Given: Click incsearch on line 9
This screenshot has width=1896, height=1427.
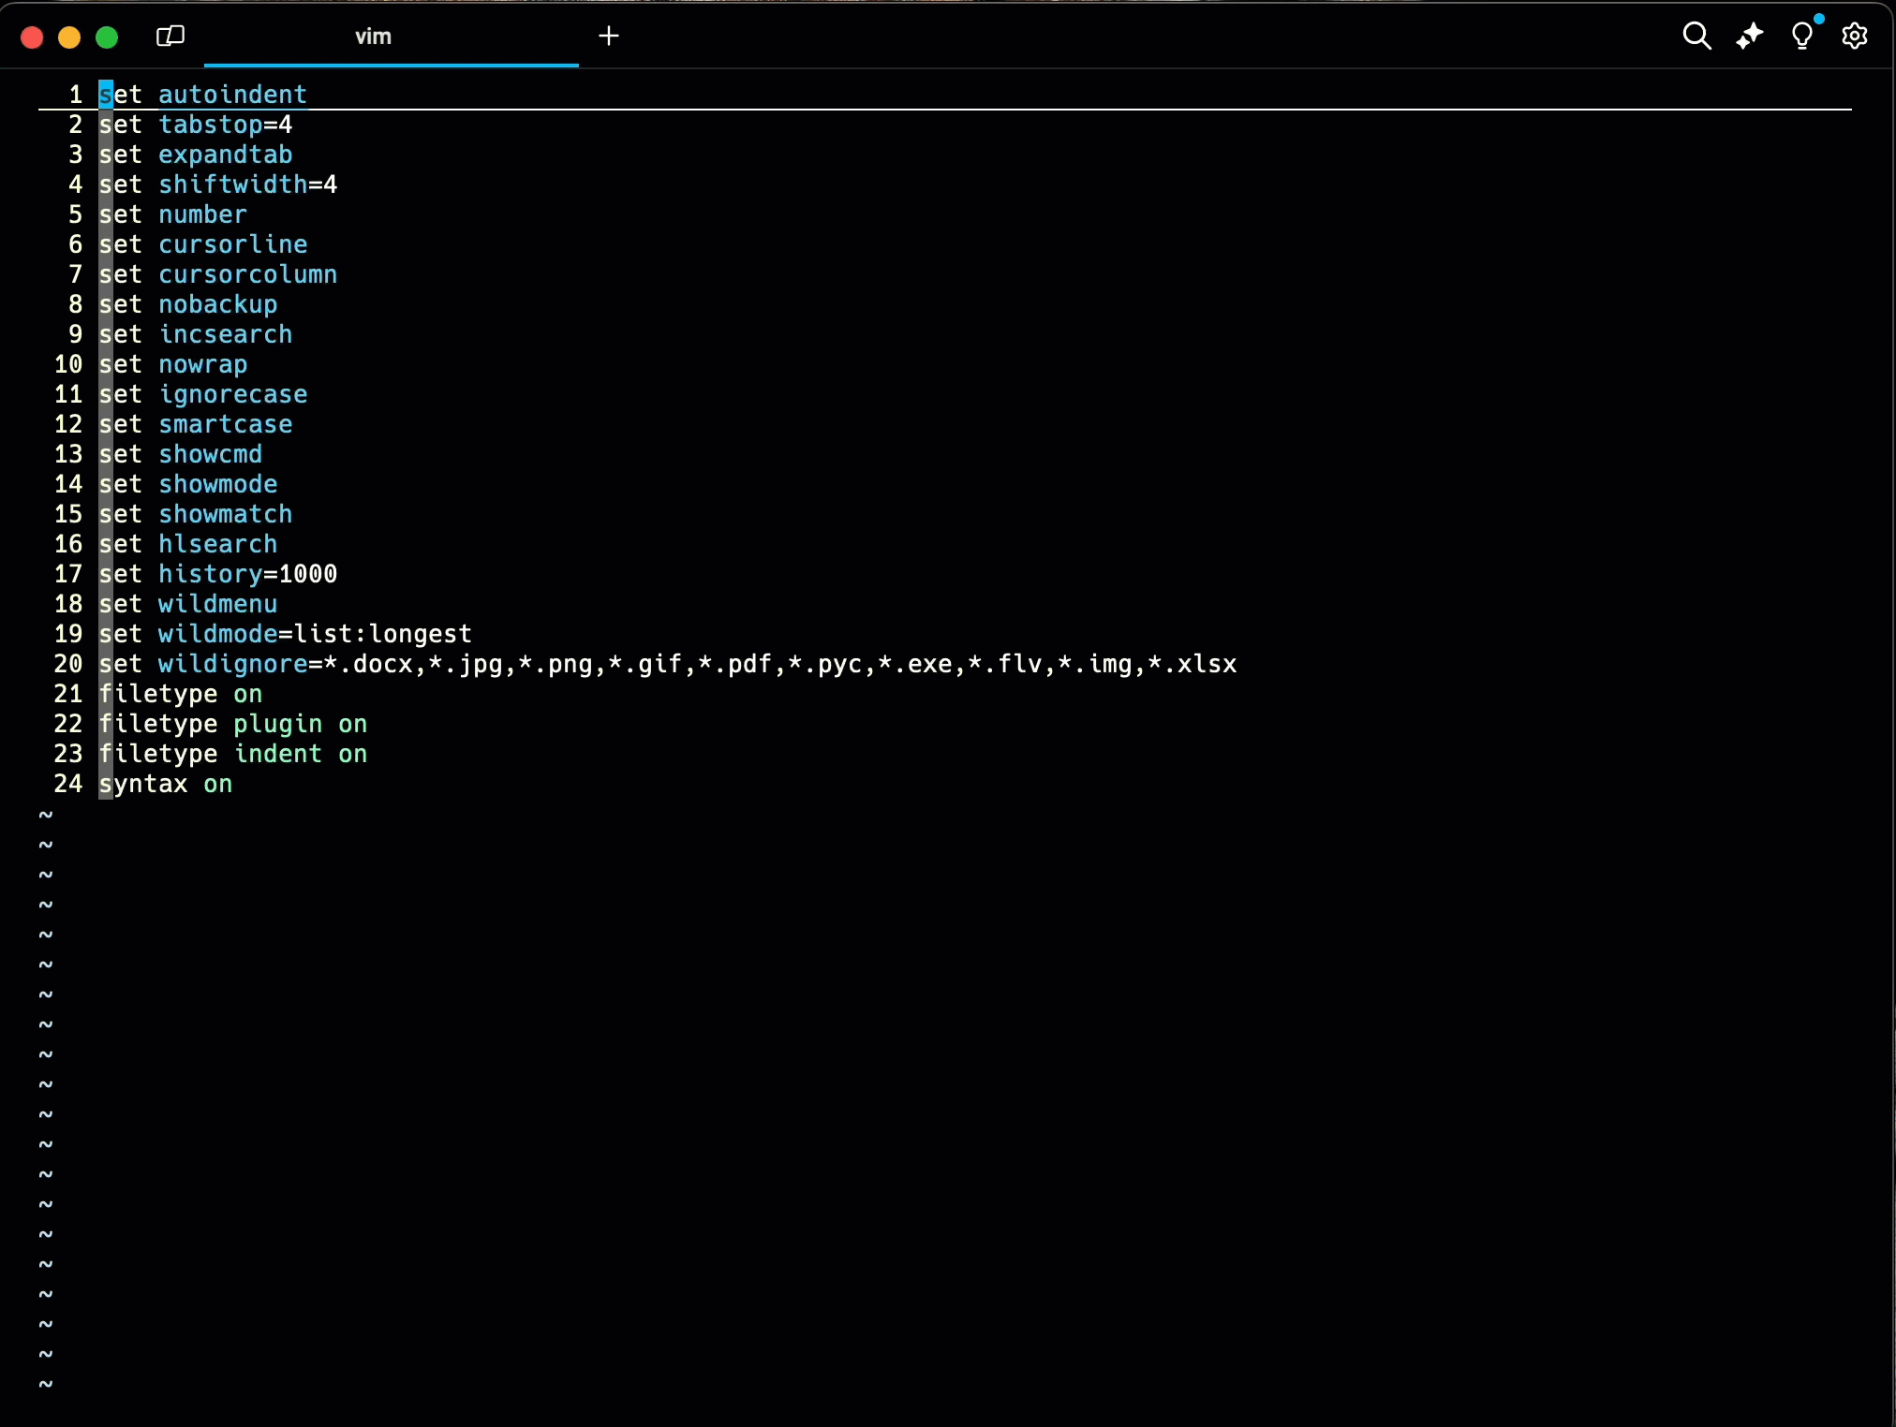Looking at the screenshot, I should click(x=225, y=334).
